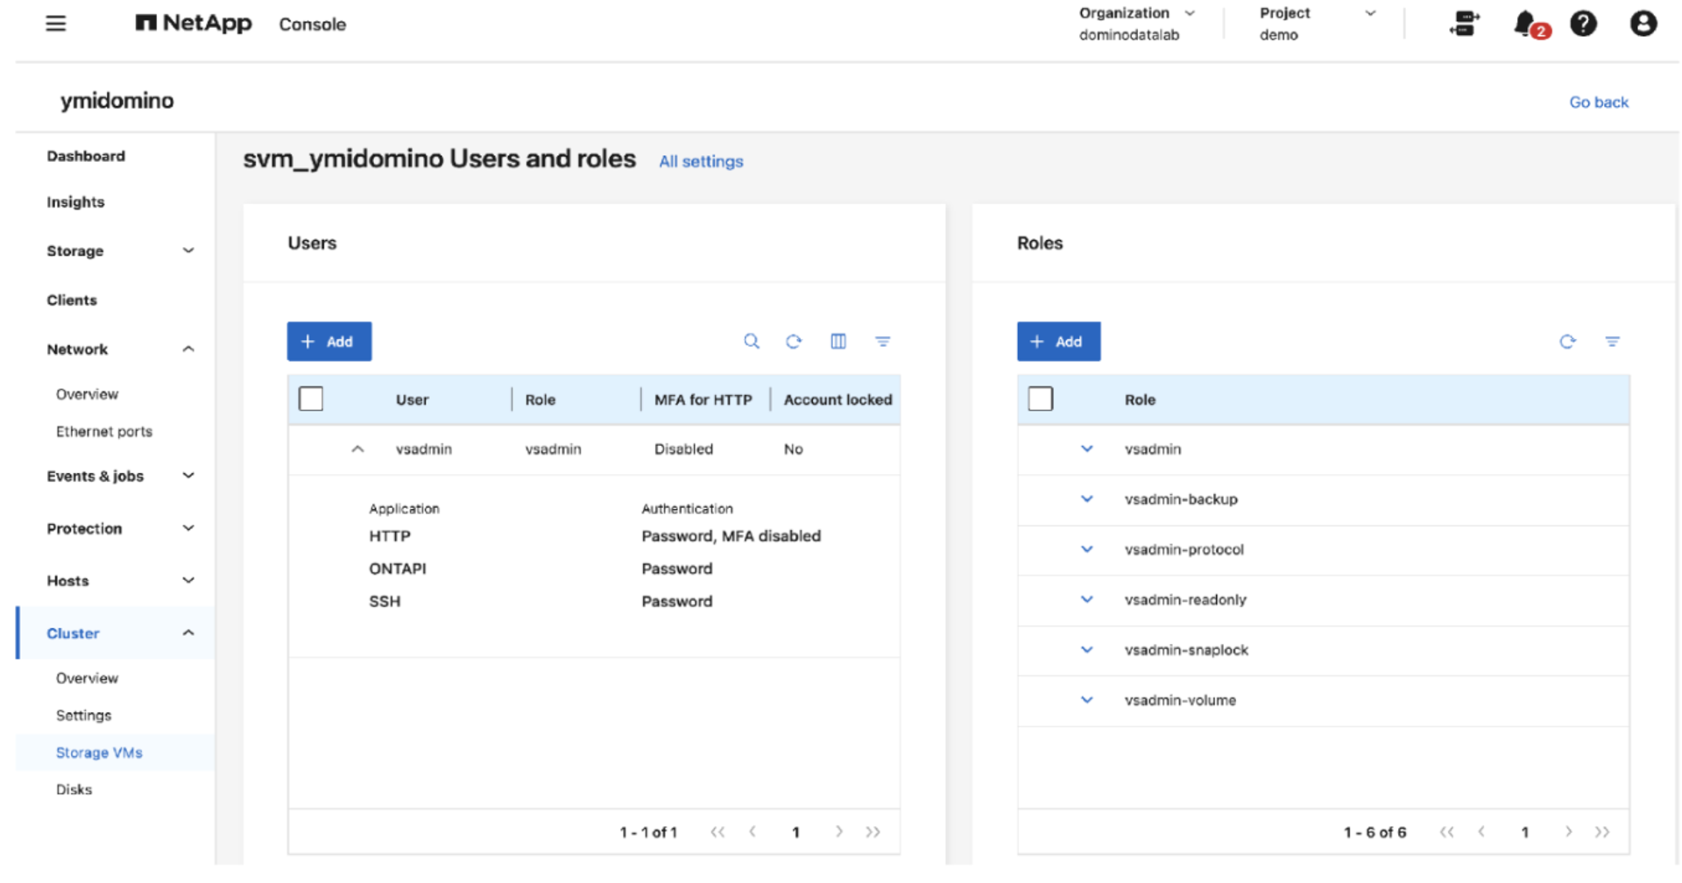Viewport: 1682px width, 883px height.
Task: Click page 1 in Roles pagination
Action: pyautogui.click(x=1525, y=832)
